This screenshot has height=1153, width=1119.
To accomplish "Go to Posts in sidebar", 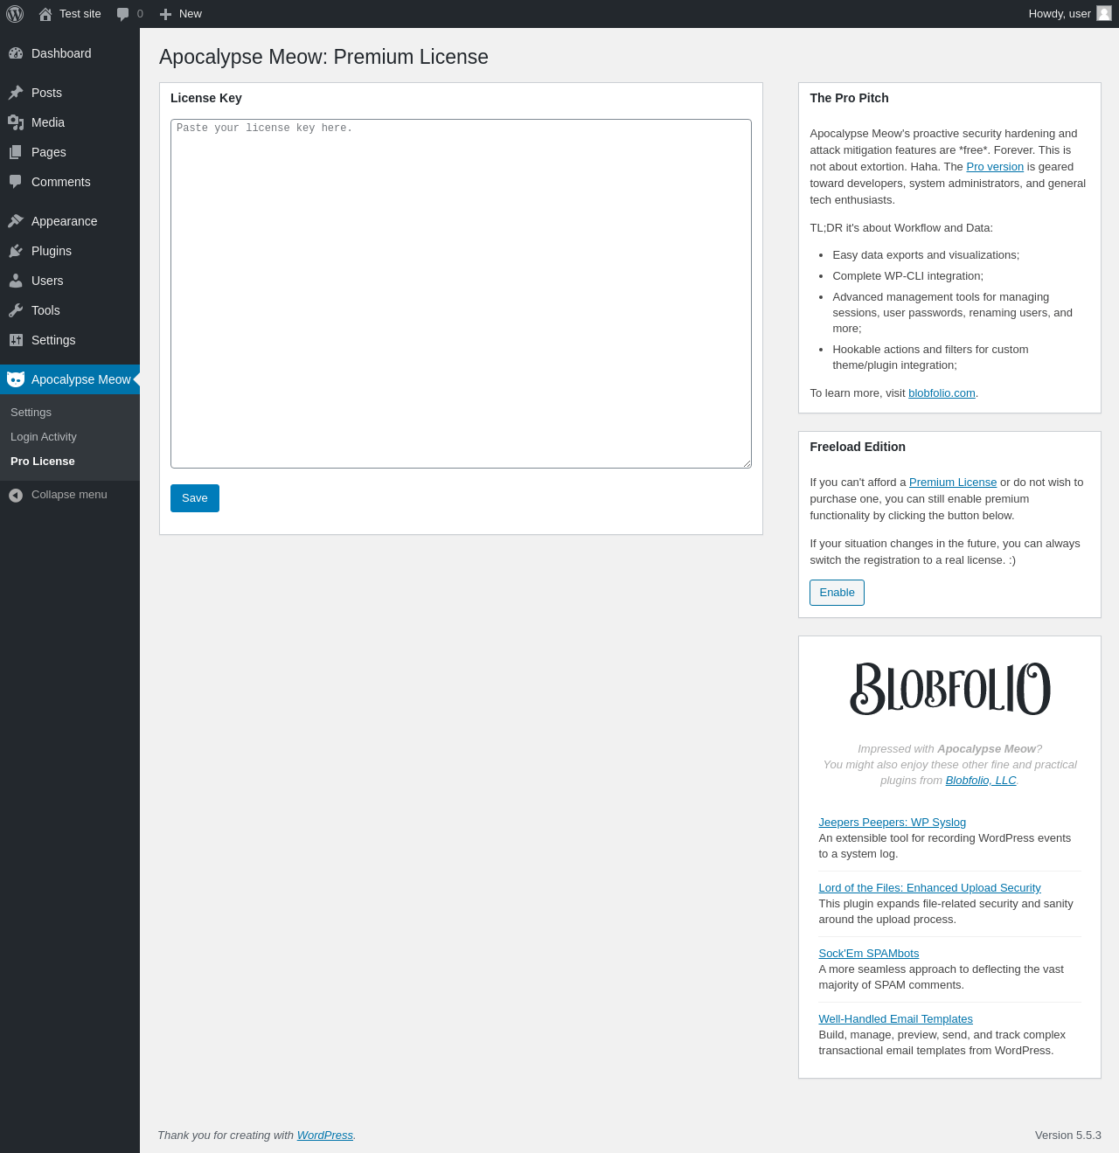I will 46,93.
